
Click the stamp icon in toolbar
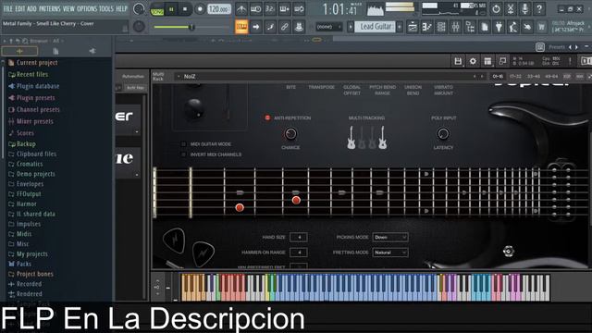[299, 27]
